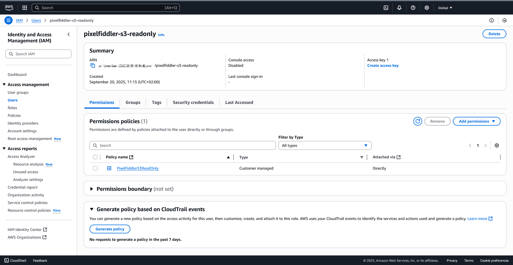The width and height of the screenshot is (513, 265).
Task: Expand the Permissions boundary section
Action: [x=92, y=189]
